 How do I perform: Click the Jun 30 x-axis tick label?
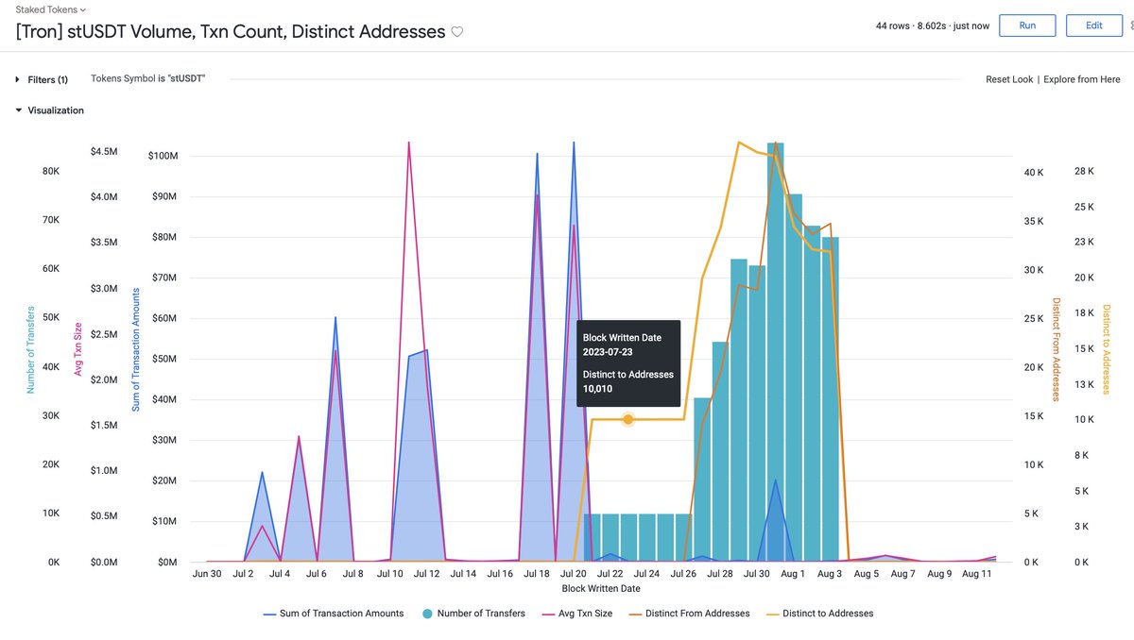pyautogui.click(x=206, y=573)
